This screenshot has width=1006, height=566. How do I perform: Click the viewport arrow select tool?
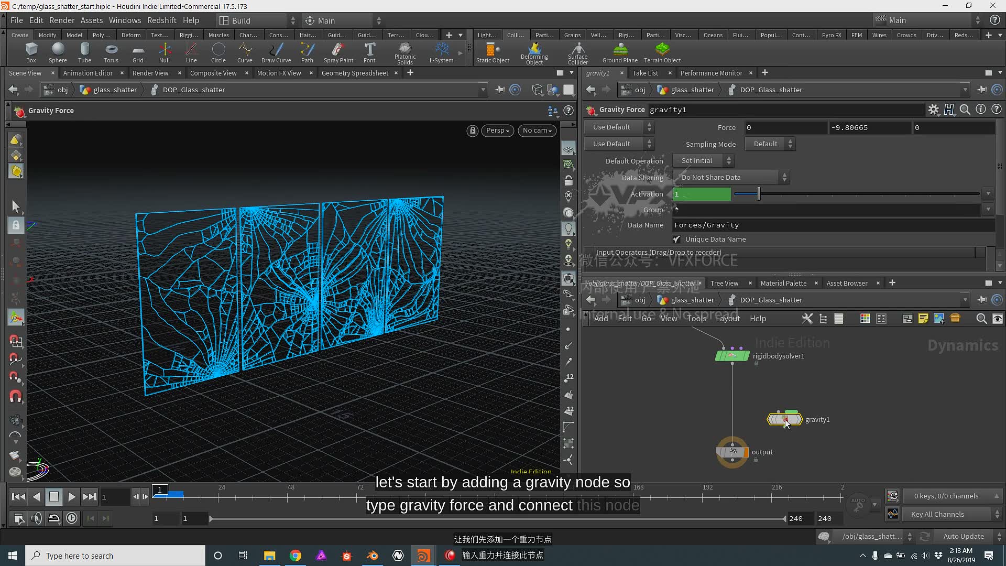(15, 206)
